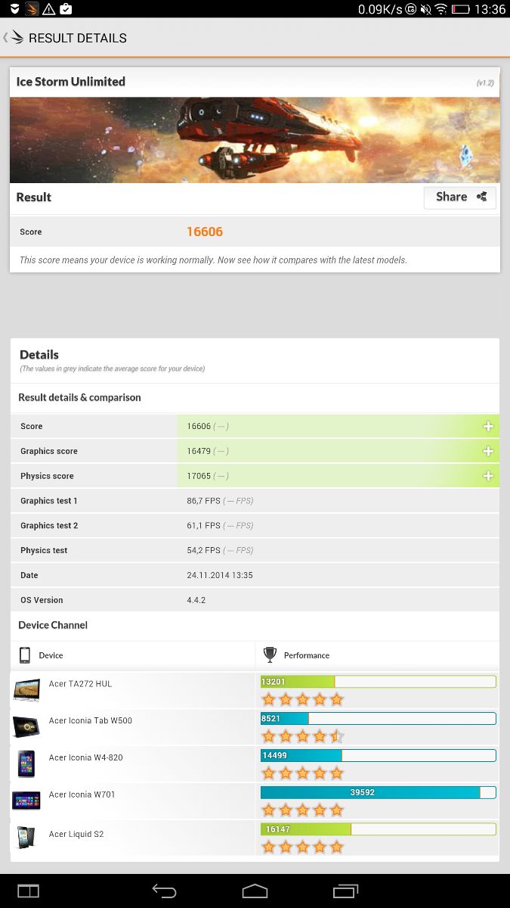
Task: Expand the Graphics score details
Action: point(488,452)
